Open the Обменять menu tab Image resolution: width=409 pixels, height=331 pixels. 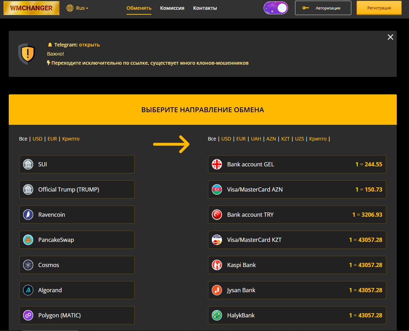(x=139, y=8)
